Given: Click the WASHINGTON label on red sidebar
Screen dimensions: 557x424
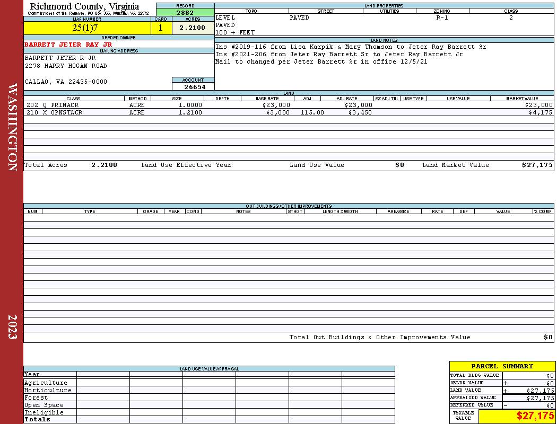Looking at the screenshot, I should pos(12,127).
